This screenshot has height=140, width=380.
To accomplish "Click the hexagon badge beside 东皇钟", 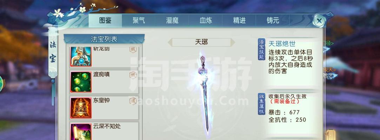I will tap(133, 101).
